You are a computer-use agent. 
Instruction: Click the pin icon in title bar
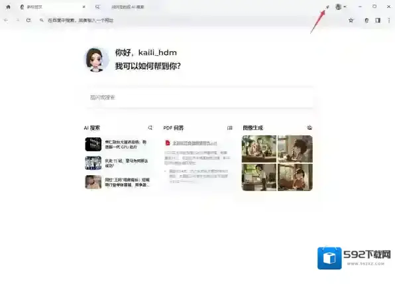(327, 7)
